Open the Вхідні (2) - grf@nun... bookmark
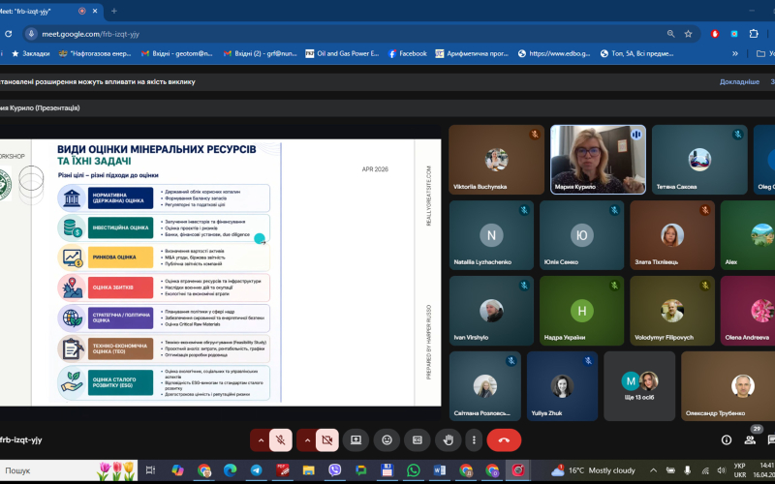Viewport: 775px width, 484px height. click(260, 53)
